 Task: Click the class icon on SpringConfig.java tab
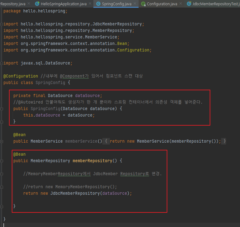[x=98, y=4]
